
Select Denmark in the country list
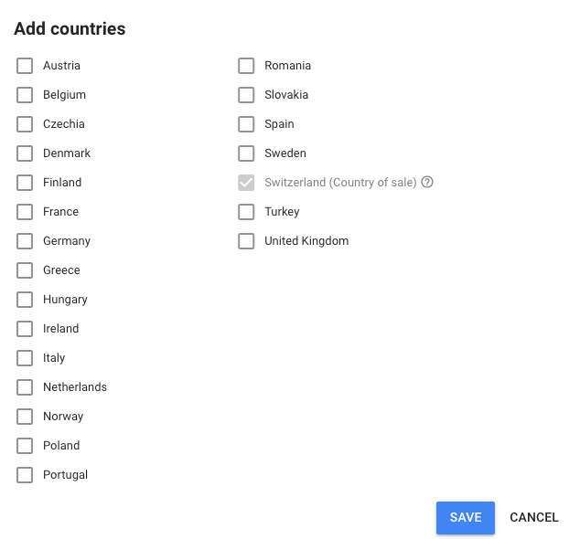click(x=25, y=153)
